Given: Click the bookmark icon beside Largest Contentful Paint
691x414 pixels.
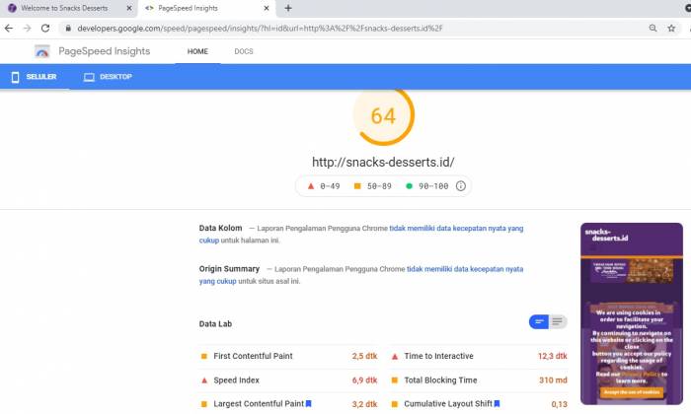Looking at the screenshot, I should (x=308, y=403).
